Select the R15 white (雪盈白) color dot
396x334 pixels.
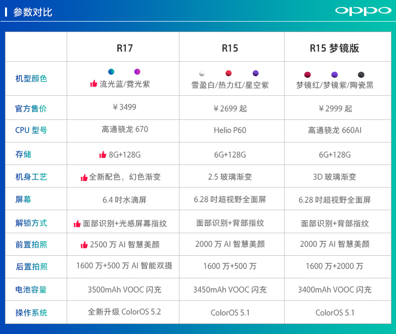202,73
